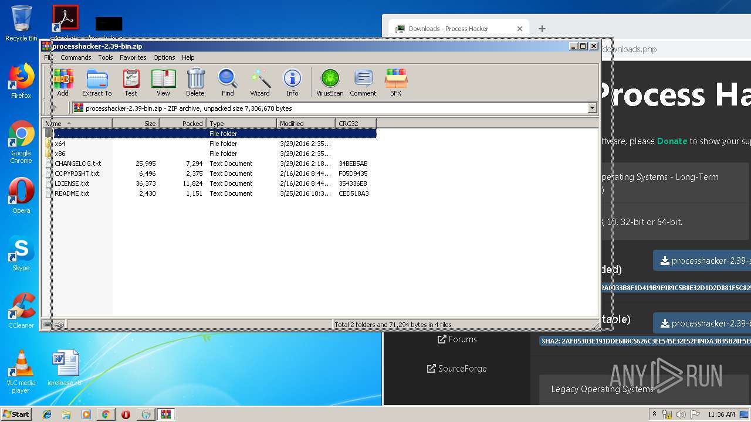Open the Forums link on the webpage
The image size is (751, 422).
coord(457,339)
